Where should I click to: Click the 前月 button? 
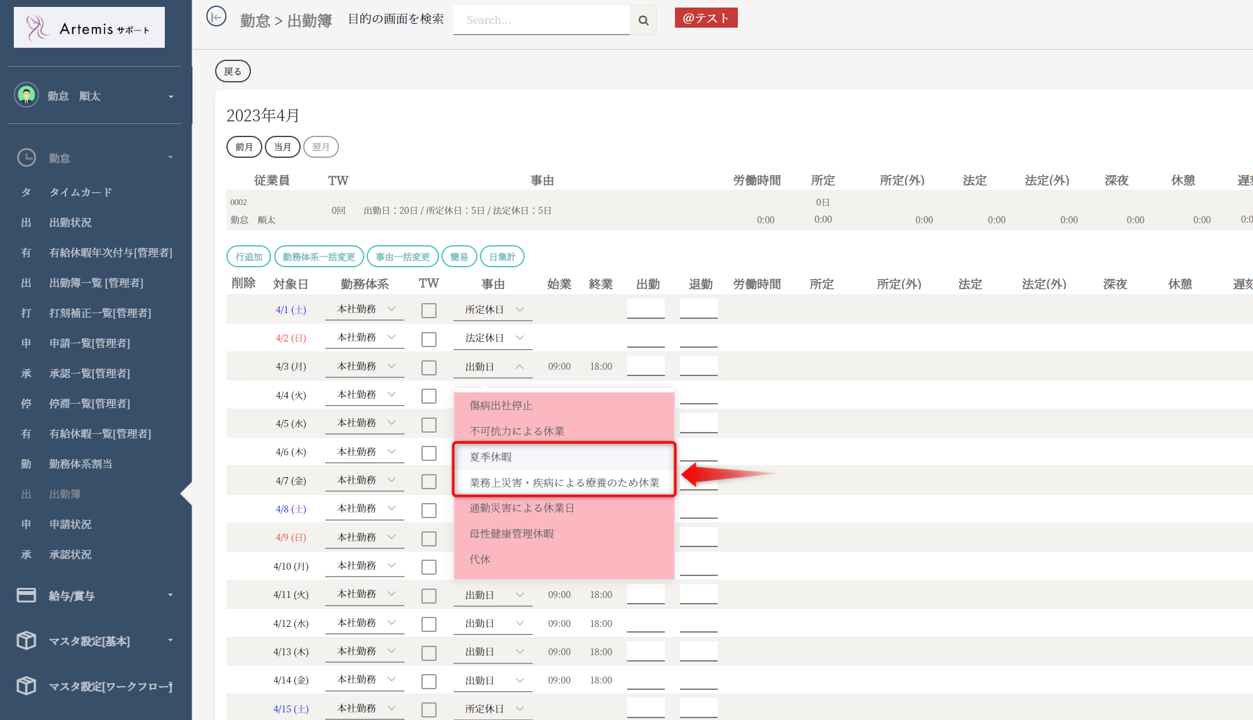click(x=244, y=147)
